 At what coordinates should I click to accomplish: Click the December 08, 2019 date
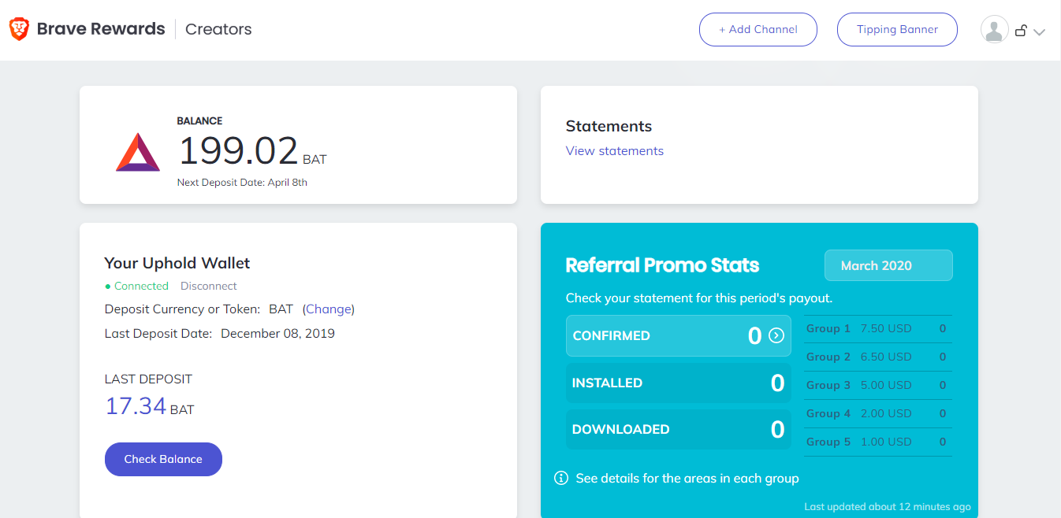(x=277, y=334)
